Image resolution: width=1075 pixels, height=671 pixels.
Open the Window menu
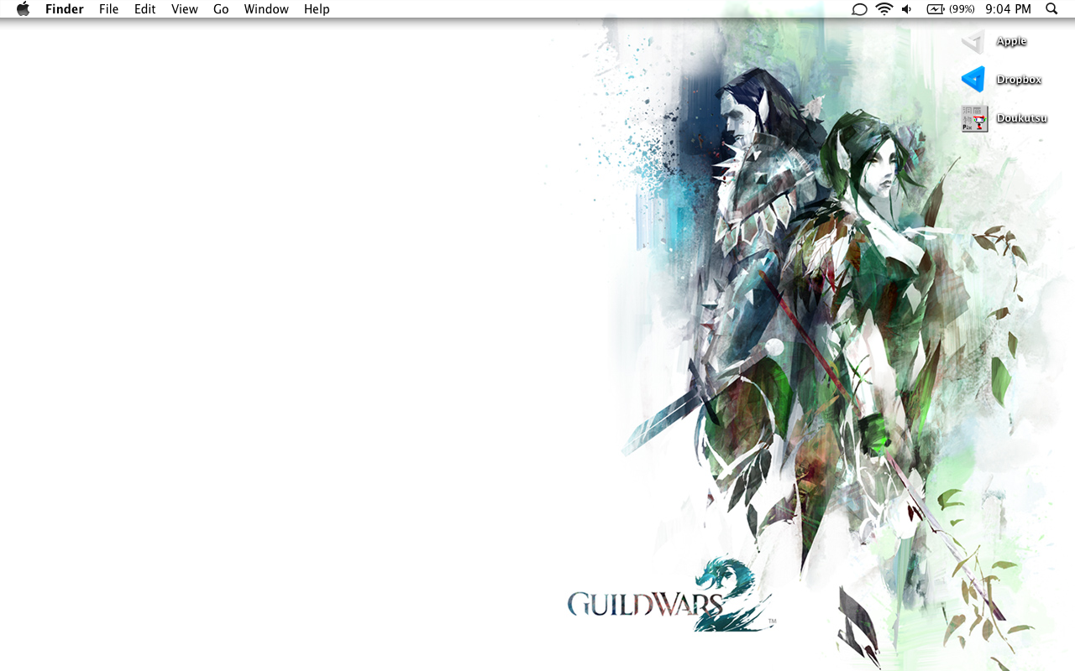266,9
